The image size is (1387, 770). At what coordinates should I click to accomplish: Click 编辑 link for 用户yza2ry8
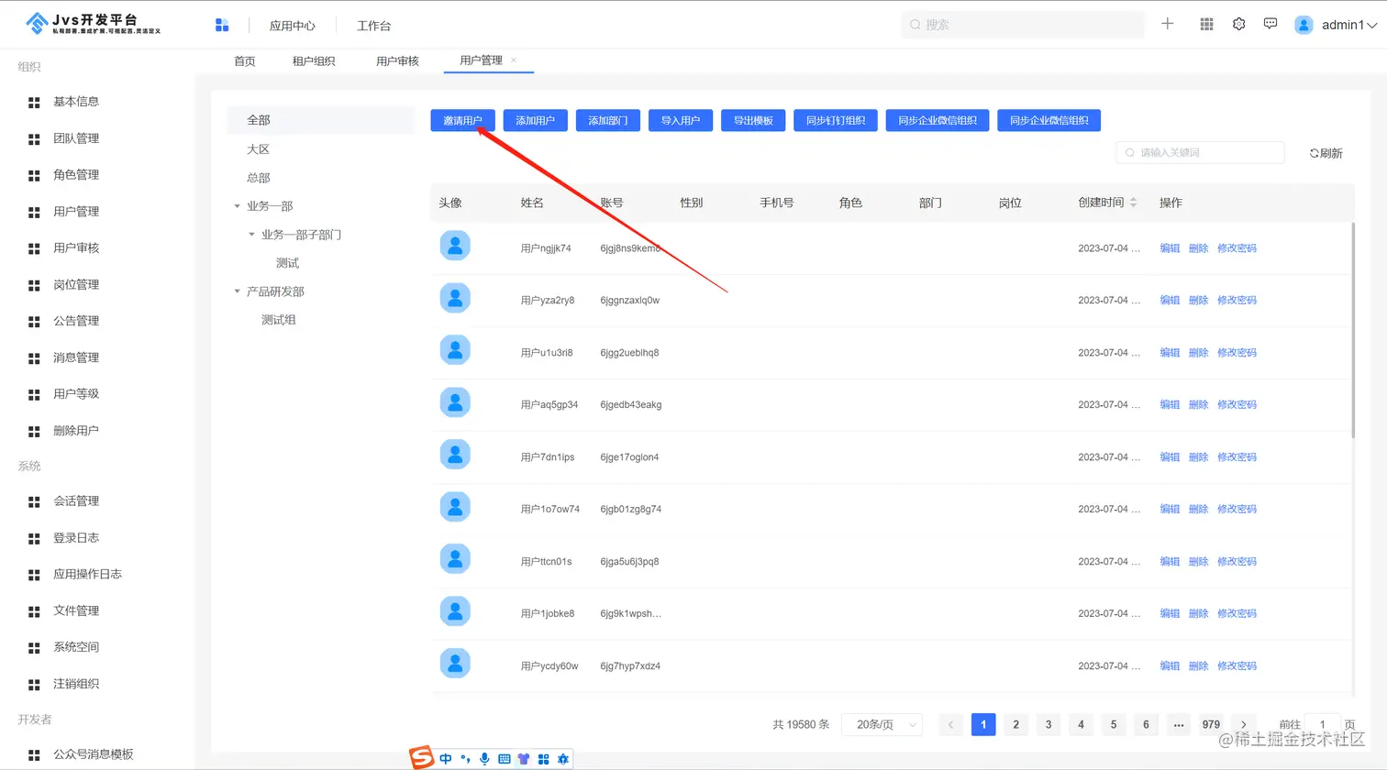point(1170,300)
